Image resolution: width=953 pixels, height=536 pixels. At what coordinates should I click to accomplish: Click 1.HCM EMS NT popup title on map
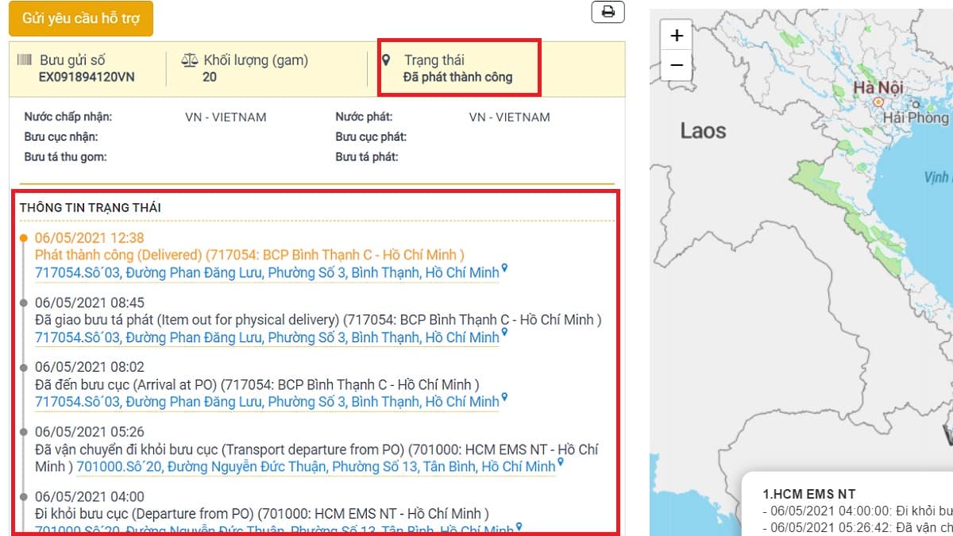[x=809, y=494]
